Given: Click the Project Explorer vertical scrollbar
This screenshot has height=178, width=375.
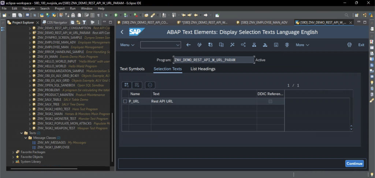Looking at the screenshot, I should coord(112,138).
